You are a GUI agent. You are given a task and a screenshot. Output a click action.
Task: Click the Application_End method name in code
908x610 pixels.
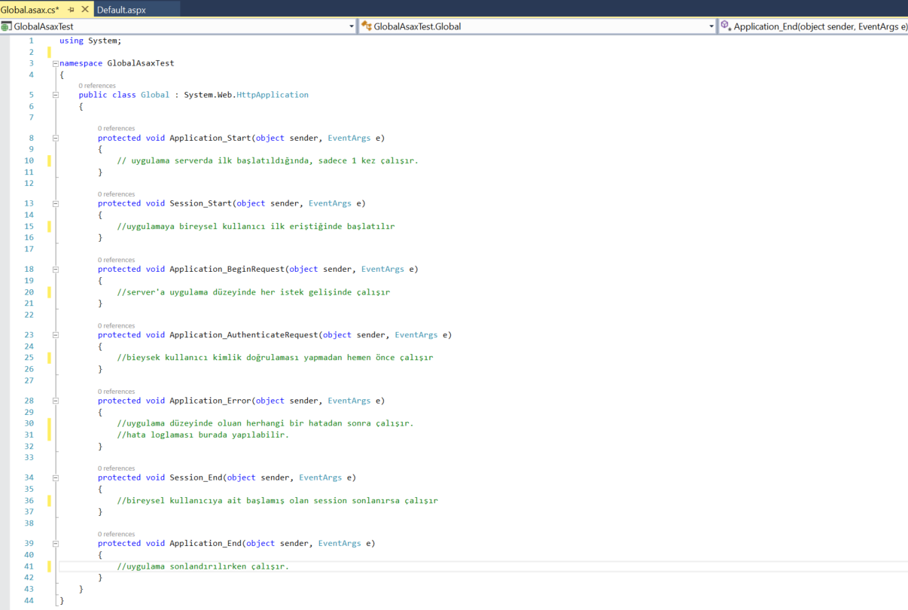coord(206,543)
